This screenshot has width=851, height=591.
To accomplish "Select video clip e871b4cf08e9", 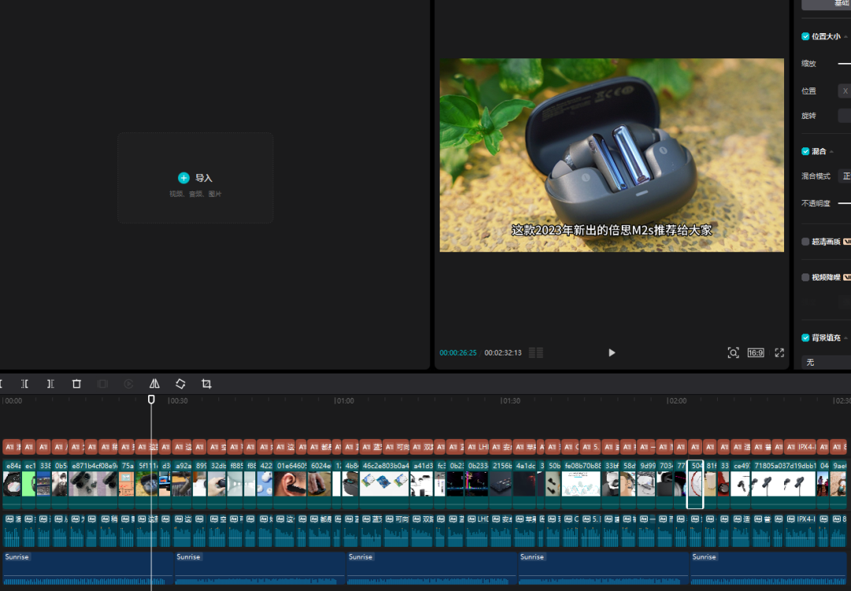I will (x=93, y=484).
